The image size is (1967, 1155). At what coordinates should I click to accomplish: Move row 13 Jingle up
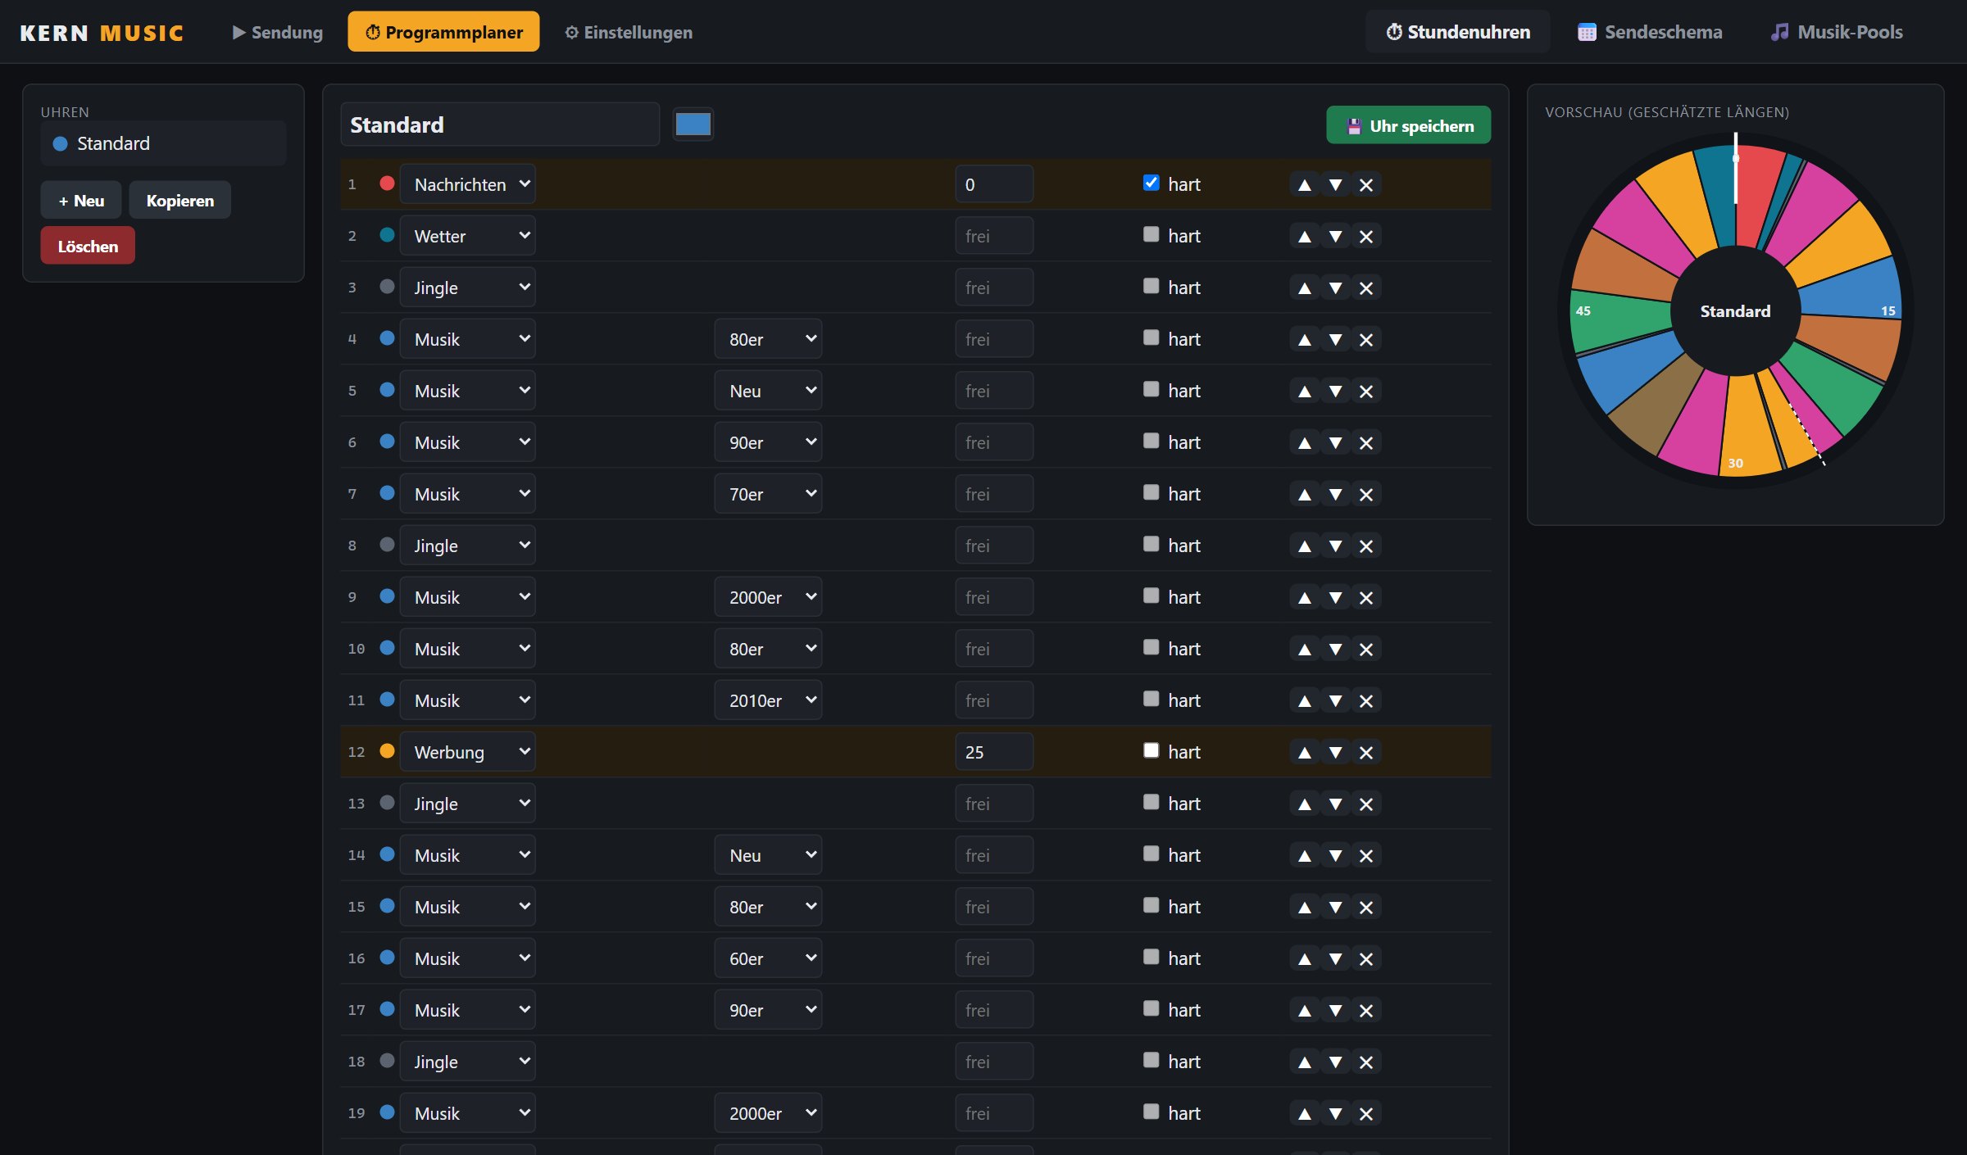[x=1305, y=804]
